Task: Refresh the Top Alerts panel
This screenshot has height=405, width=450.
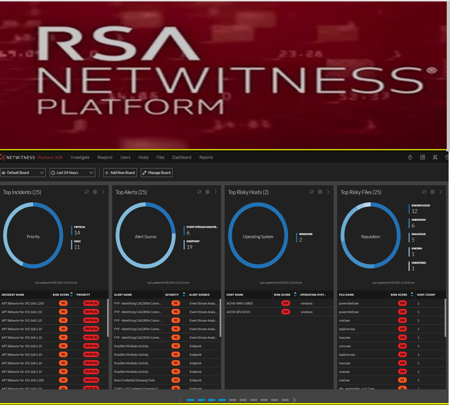Action: point(199,192)
